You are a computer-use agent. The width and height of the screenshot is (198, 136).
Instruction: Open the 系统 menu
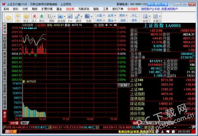[x=6, y=9]
